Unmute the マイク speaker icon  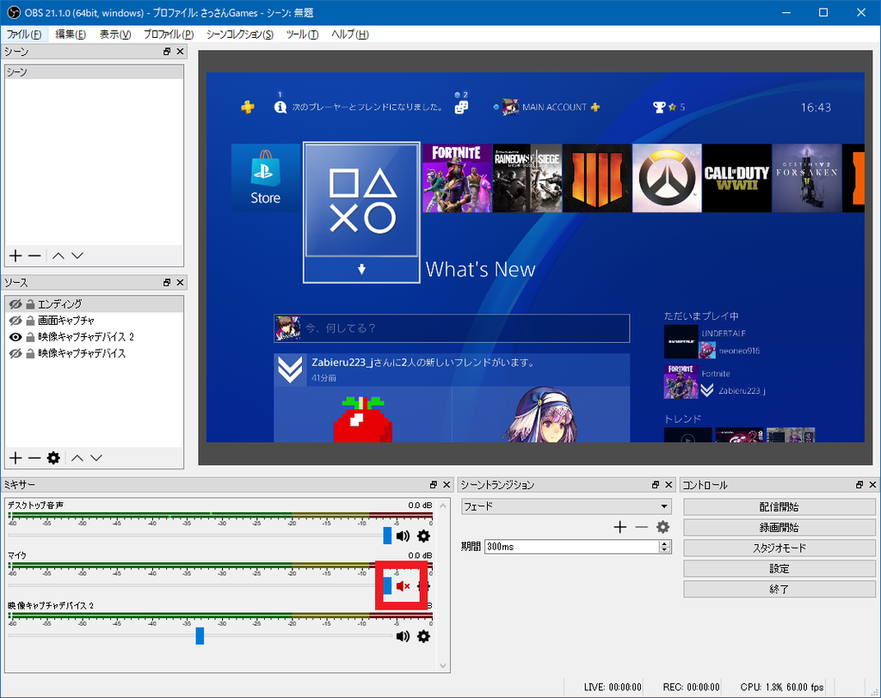403,586
